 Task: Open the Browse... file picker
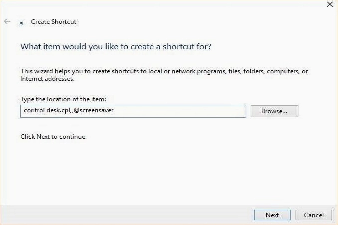[274, 111]
